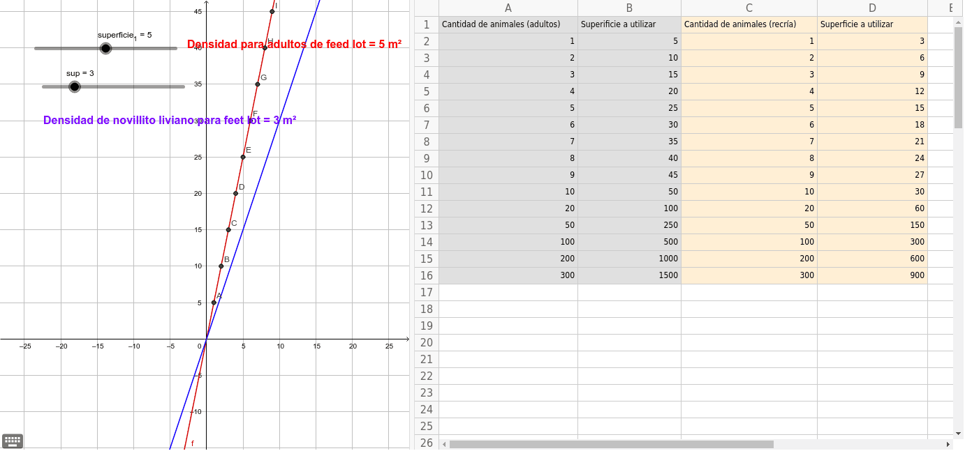Viewport: 965px width, 451px height.
Task: Select point G on the red line
Action: point(258,84)
